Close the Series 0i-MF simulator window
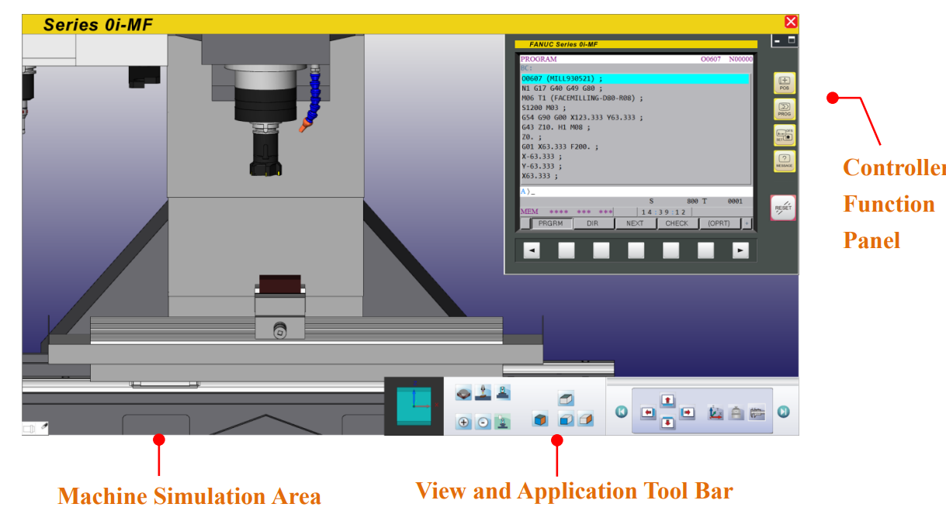Screen dimensions: 946x521 (791, 22)
